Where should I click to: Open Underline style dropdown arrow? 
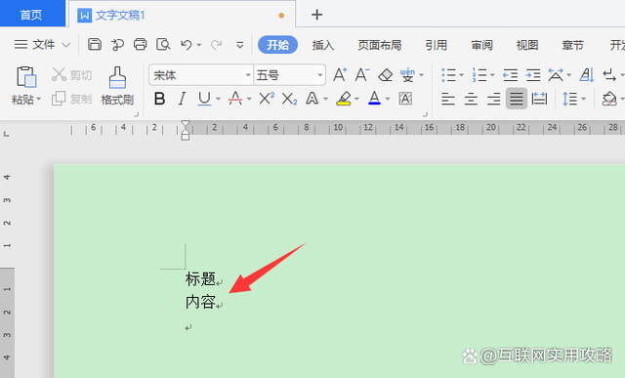(x=218, y=99)
